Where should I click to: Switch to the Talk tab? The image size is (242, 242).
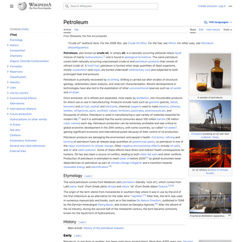[76, 30]
